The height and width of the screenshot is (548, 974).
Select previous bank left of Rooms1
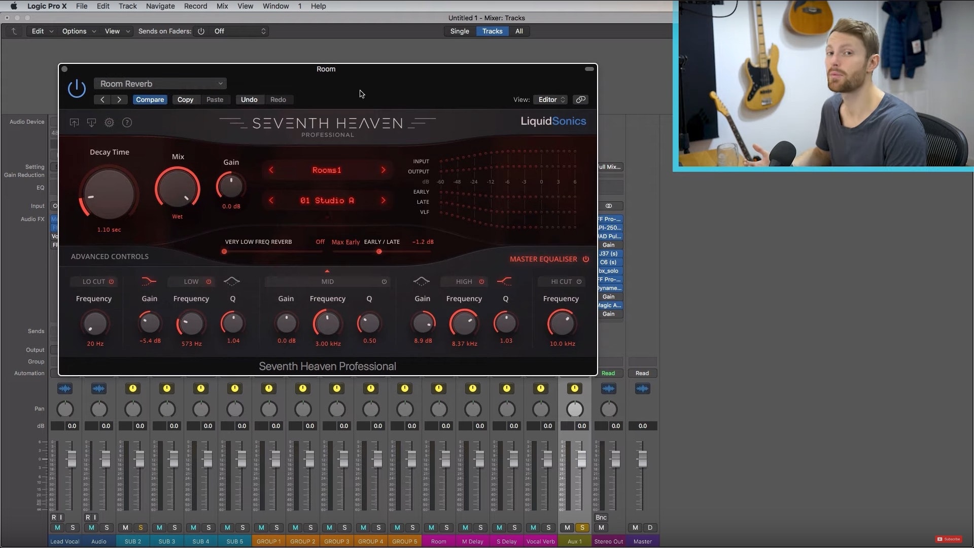coord(271,170)
